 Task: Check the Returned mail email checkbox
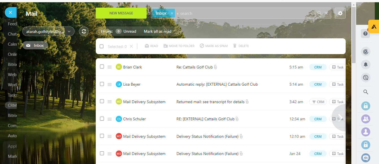tap(102, 101)
